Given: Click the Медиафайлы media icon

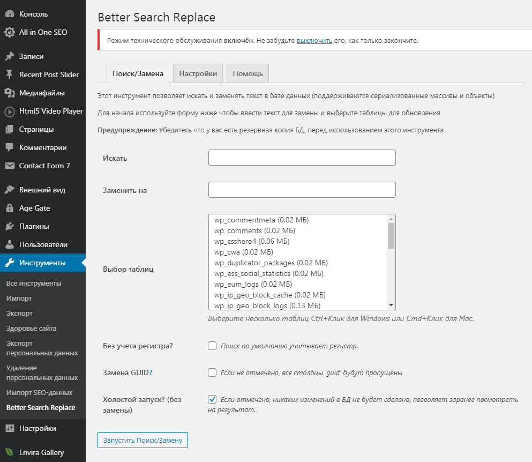Looking at the screenshot, I should [10, 93].
